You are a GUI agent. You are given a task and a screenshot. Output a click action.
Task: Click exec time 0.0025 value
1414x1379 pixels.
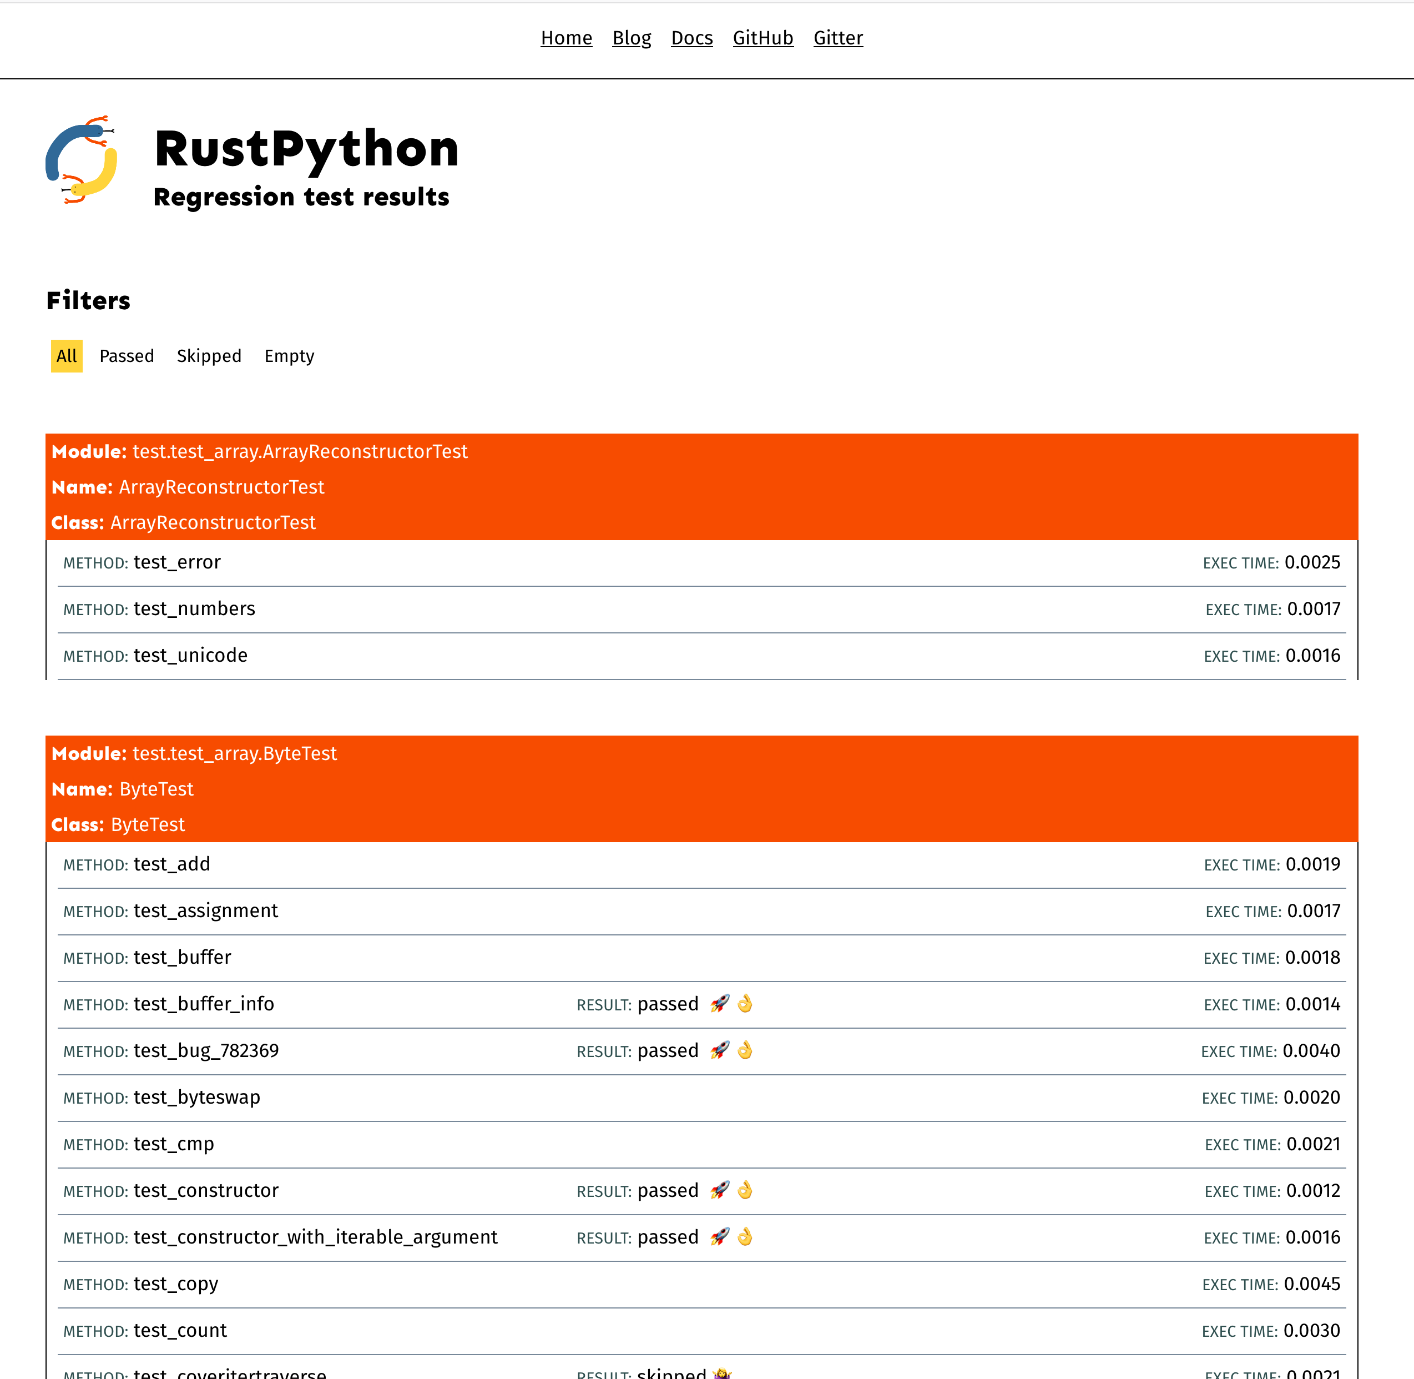click(1312, 563)
